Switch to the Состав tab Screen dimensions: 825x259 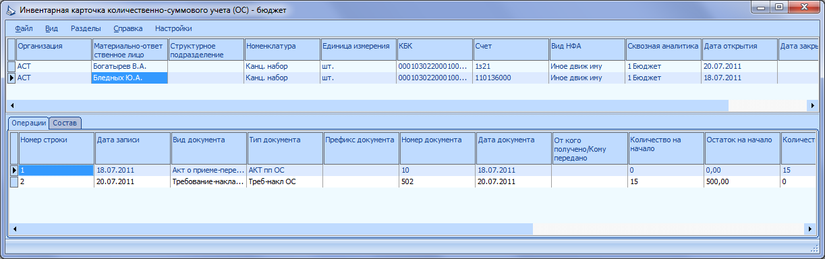point(65,123)
